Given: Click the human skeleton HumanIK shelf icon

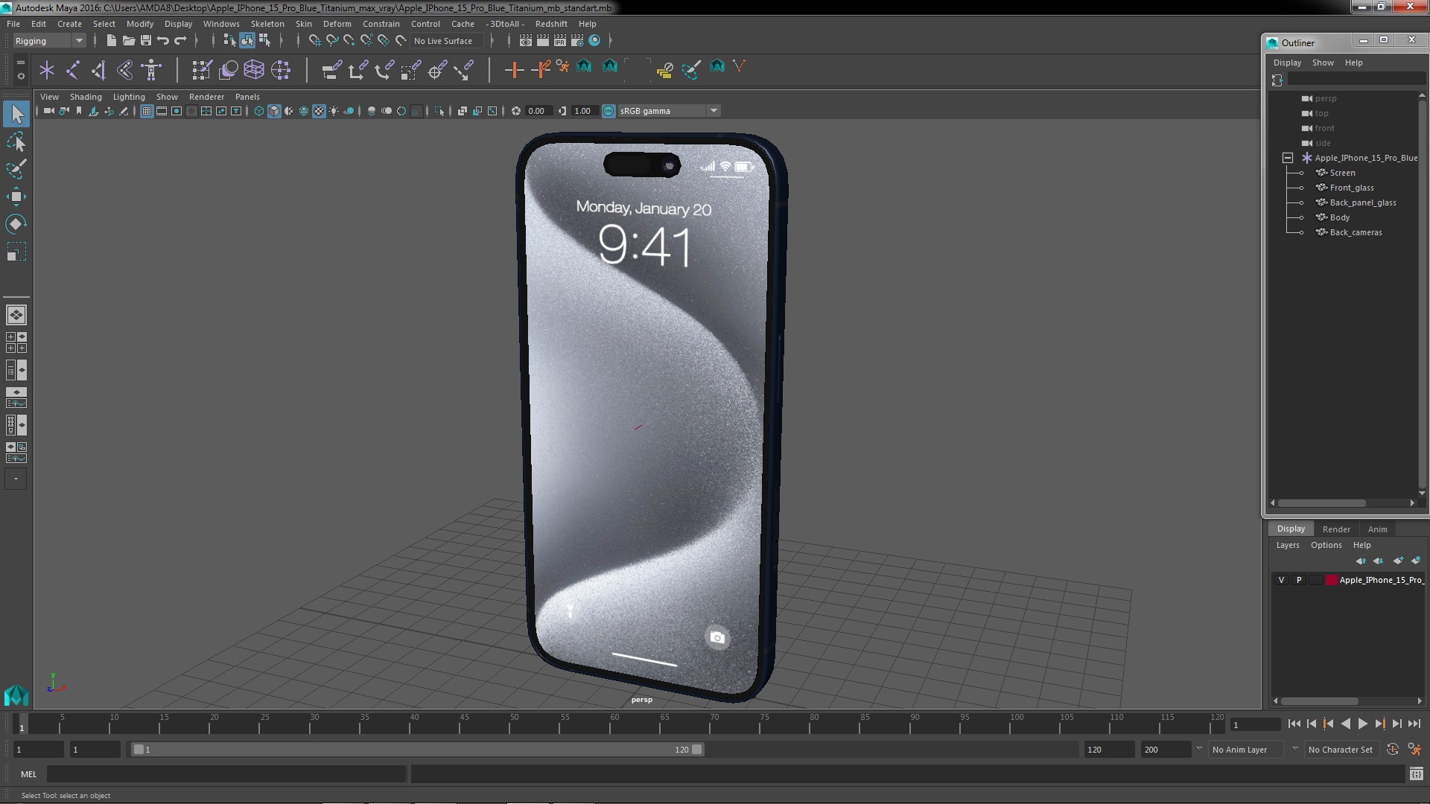Looking at the screenshot, I should click(151, 70).
